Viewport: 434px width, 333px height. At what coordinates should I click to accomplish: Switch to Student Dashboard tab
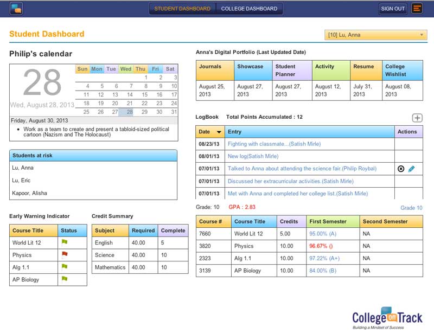pos(182,9)
